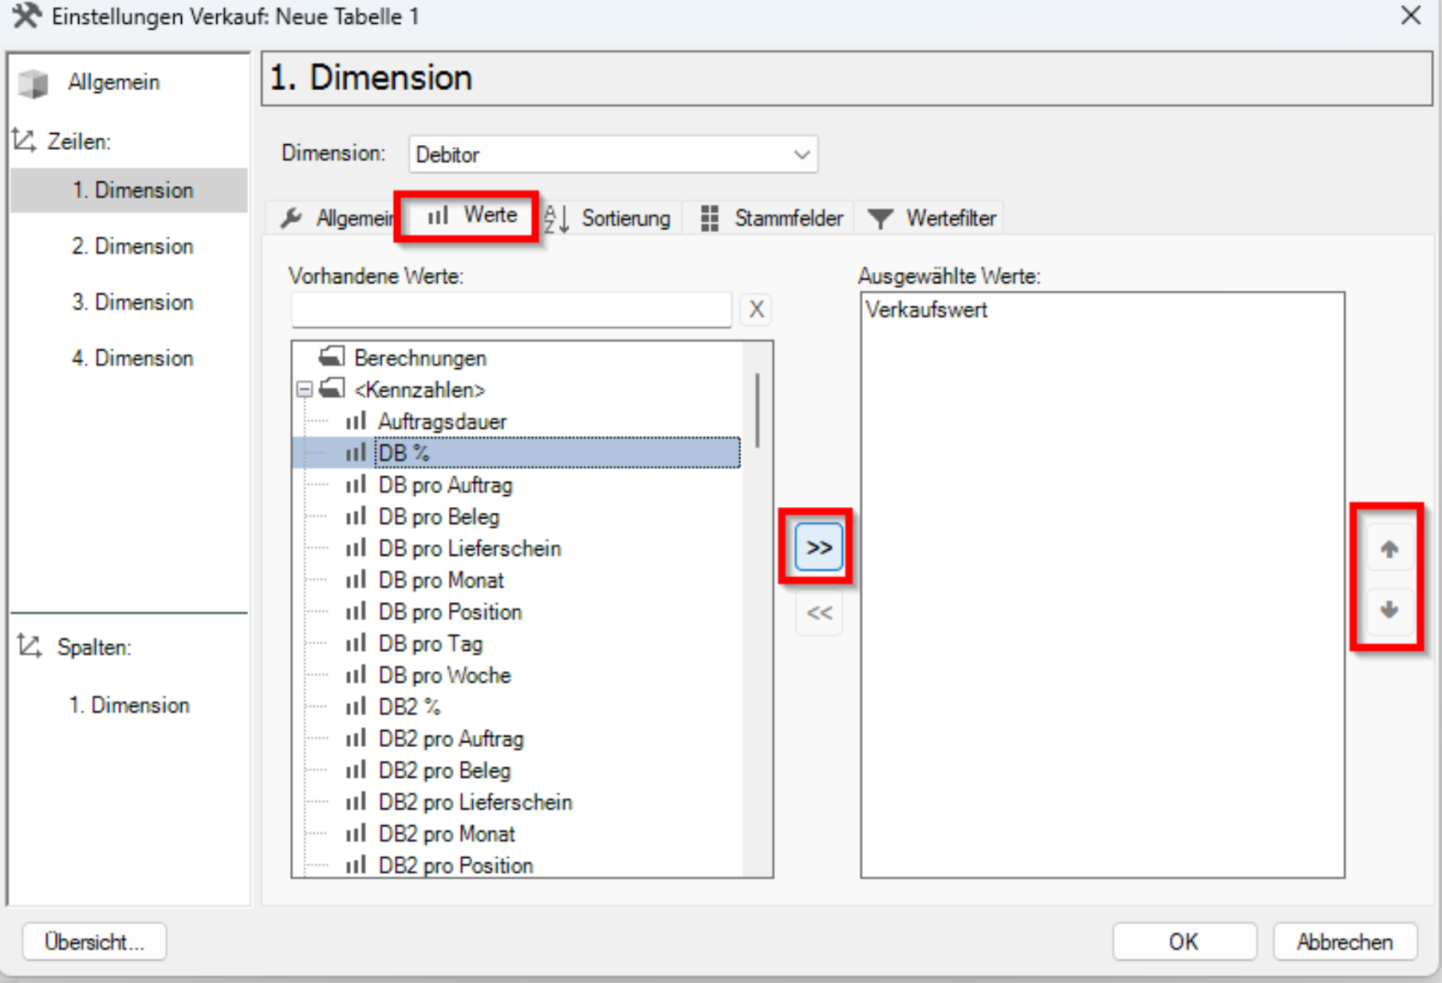Click bar chart icon next to DB pro Monat
The image size is (1442, 983).
click(x=355, y=580)
